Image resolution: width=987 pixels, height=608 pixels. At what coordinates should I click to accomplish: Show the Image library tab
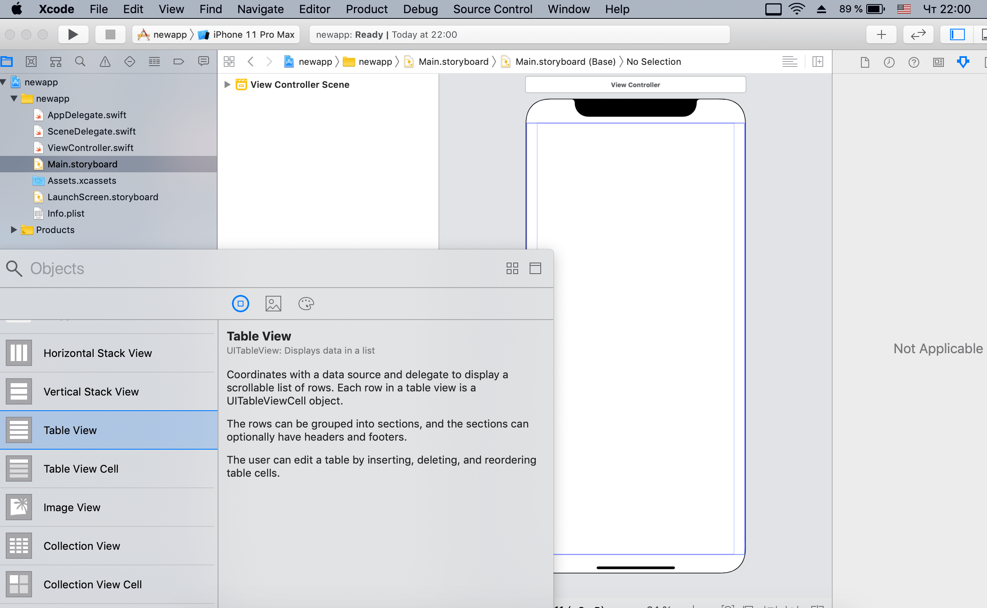tap(273, 304)
